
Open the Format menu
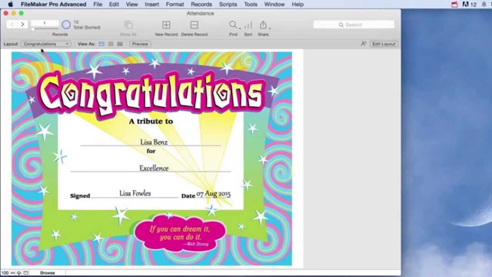pyautogui.click(x=175, y=4)
